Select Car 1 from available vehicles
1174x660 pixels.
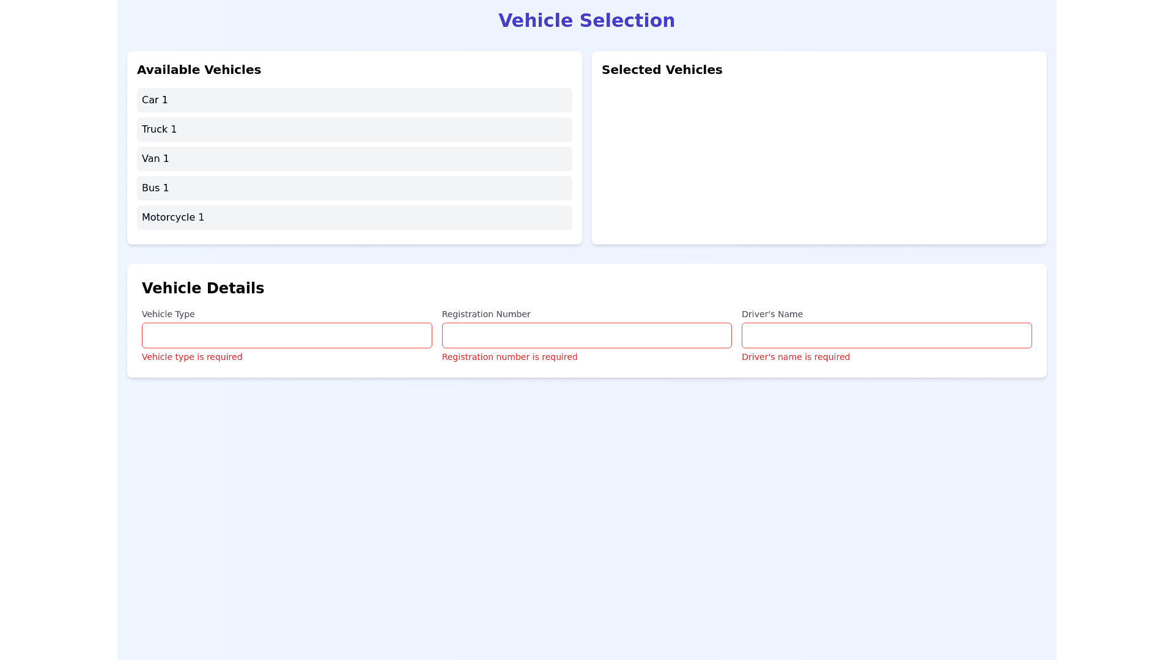point(354,100)
